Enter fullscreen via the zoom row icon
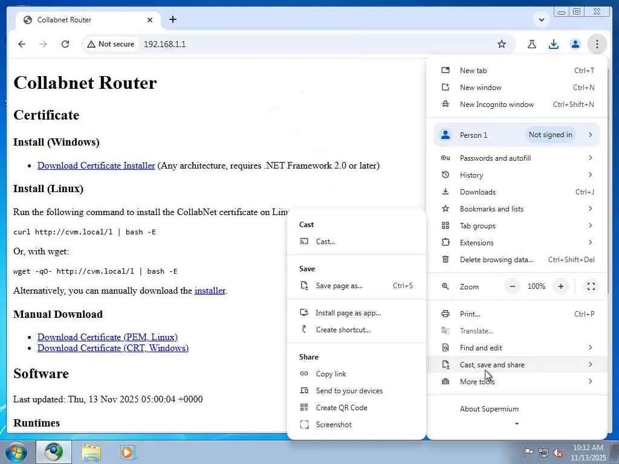 pos(591,286)
